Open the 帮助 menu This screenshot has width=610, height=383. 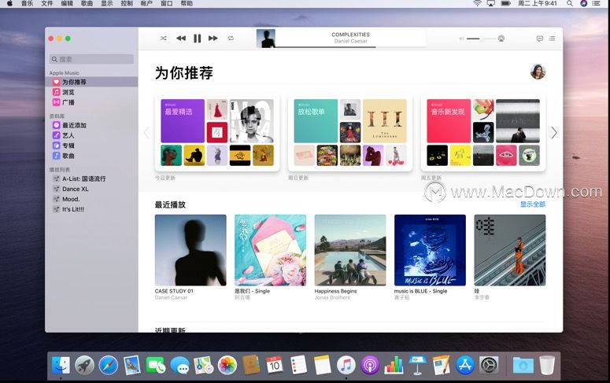click(187, 3)
